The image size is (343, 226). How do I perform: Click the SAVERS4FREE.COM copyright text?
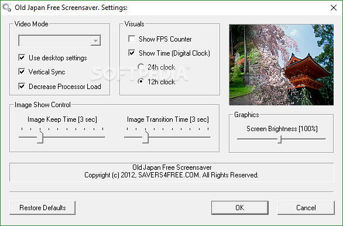coord(171,175)
